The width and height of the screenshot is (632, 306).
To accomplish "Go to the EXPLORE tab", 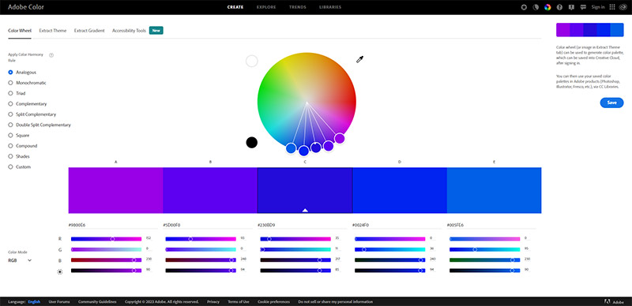I will (x=266, y=7).
